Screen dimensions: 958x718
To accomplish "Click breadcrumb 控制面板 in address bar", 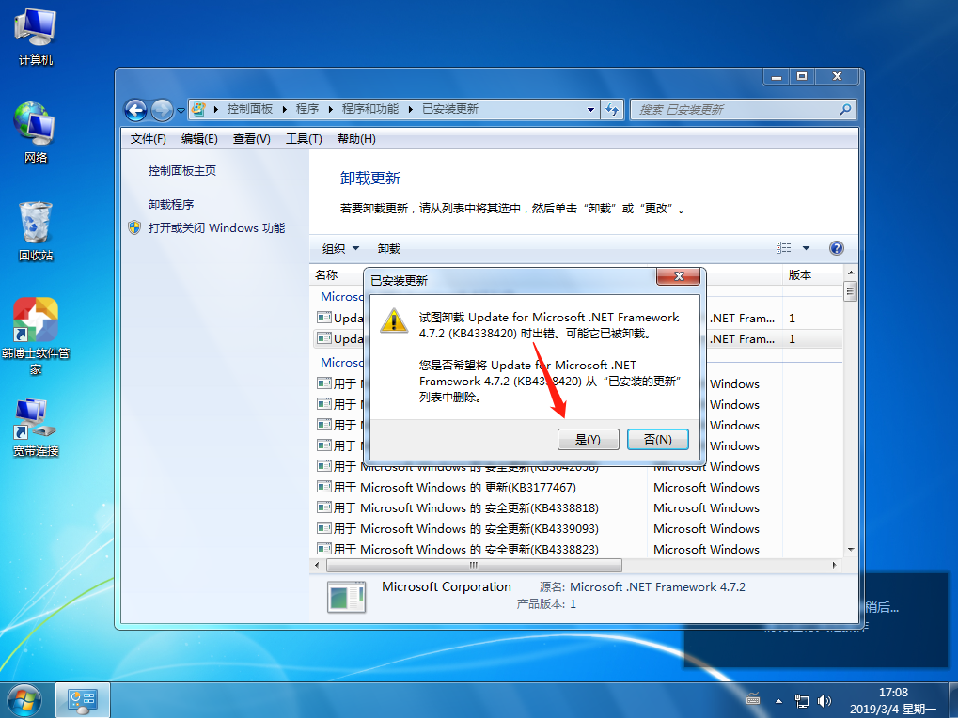I will [250, 109].
